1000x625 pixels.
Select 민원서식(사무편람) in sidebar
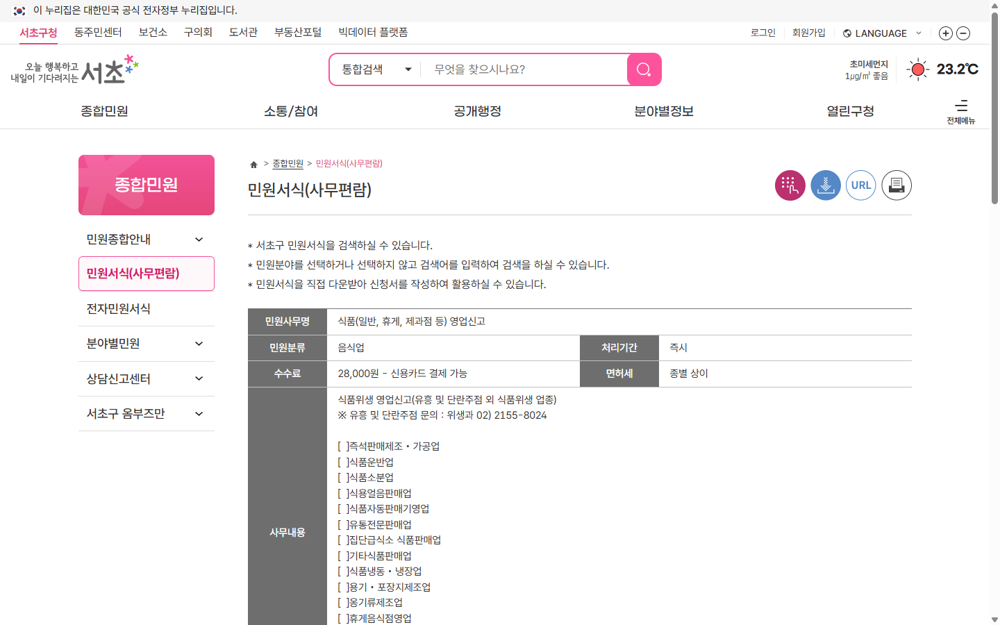147,274
